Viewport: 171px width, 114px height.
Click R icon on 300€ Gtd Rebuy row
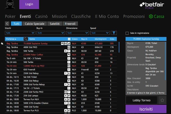point(69,81)
